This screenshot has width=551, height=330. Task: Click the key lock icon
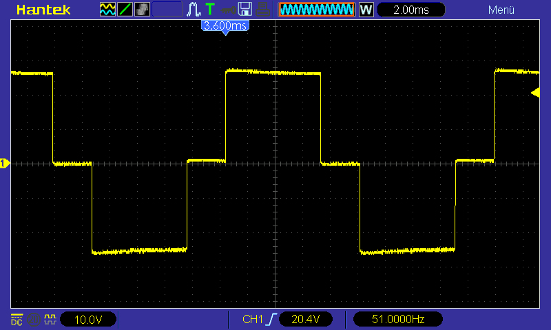(227, 10)
